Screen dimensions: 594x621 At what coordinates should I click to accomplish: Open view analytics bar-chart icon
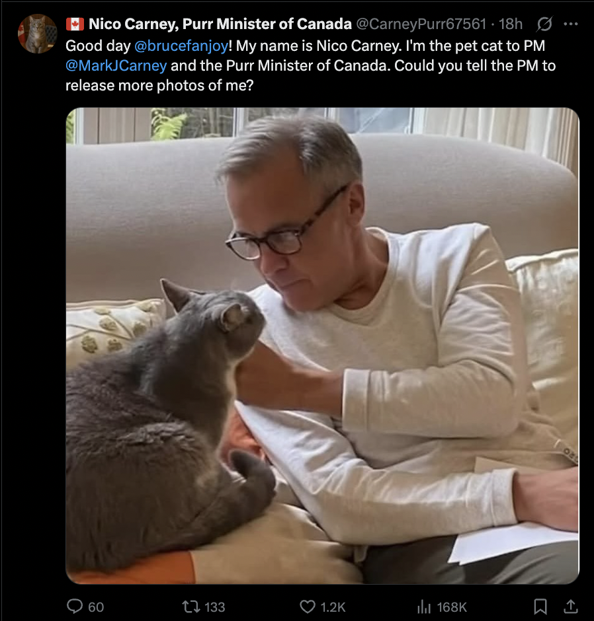(x=424, y=606)
